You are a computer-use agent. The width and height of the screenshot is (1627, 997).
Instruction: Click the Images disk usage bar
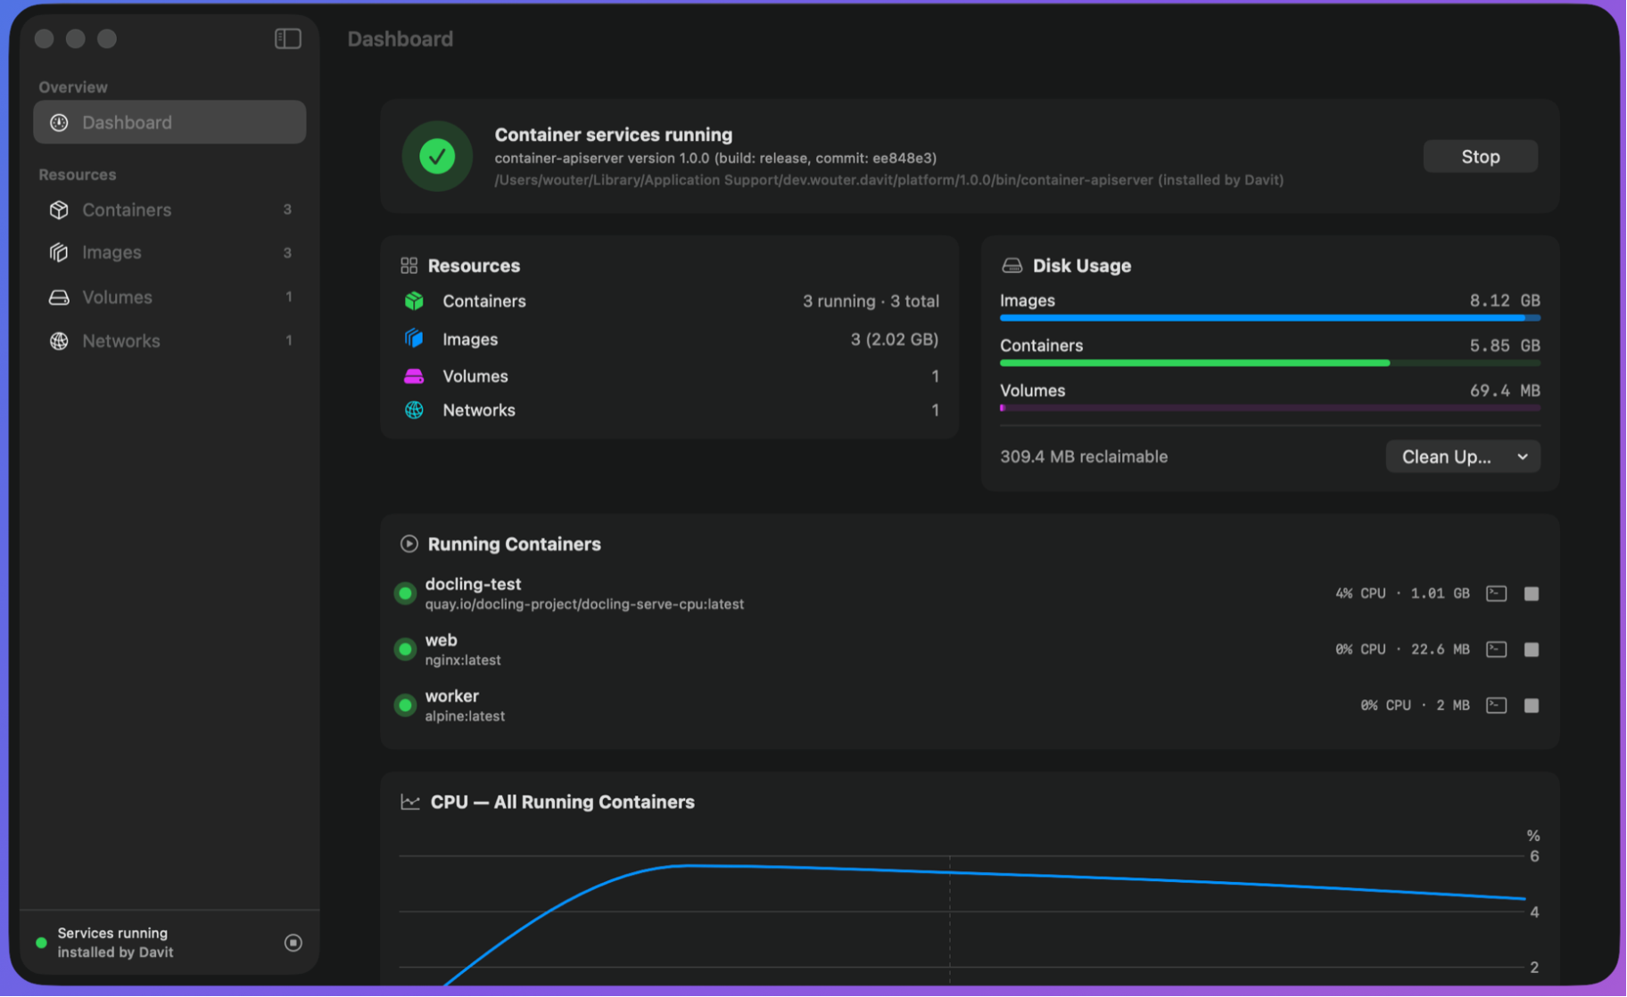[x=1269, y=317]
